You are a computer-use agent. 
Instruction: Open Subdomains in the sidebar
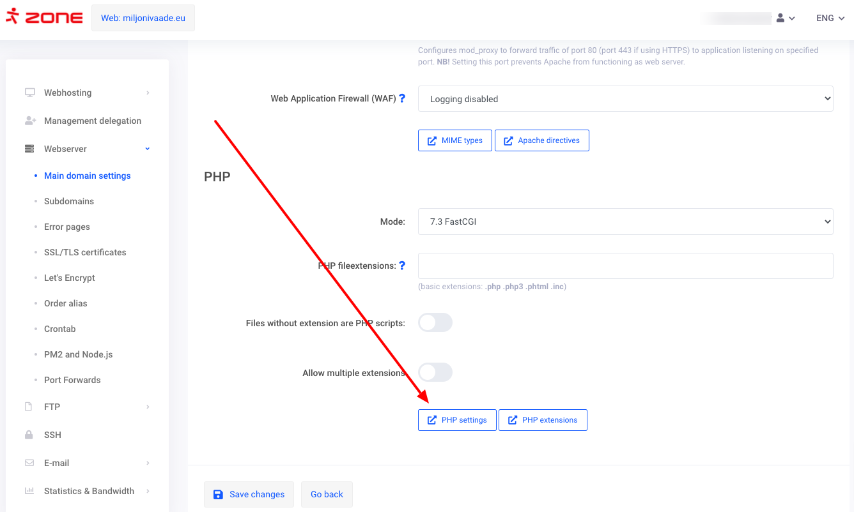[x=69, y=201]
